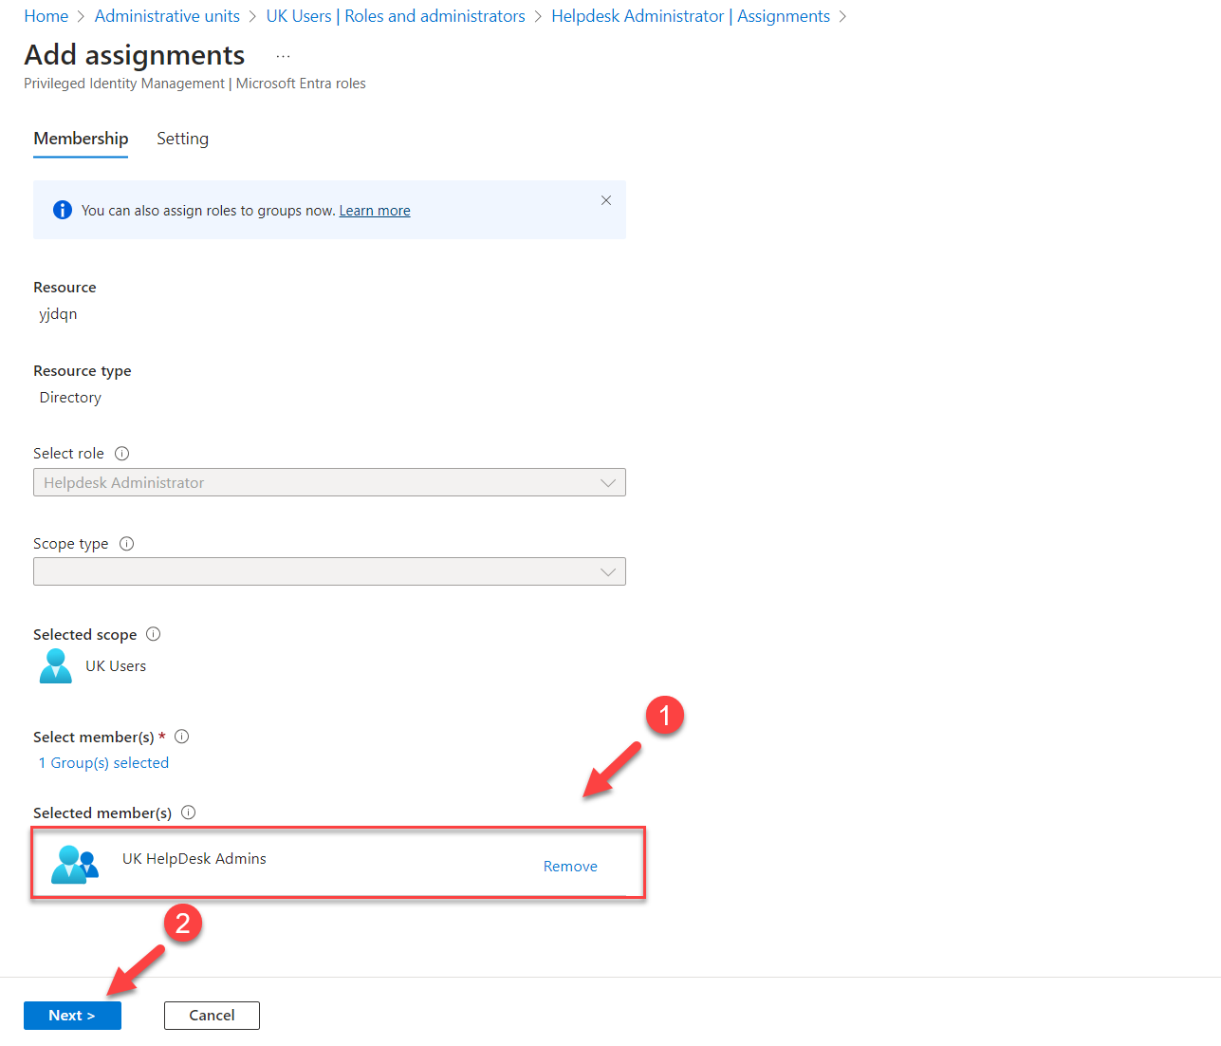Click the UK HelpDesk Admins group icon
1221x1046 pixels.
click(x=75, y=863)
